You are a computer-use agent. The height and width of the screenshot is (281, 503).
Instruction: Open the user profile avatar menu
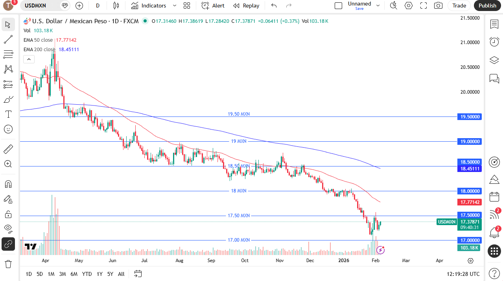(x=9, y=6)
